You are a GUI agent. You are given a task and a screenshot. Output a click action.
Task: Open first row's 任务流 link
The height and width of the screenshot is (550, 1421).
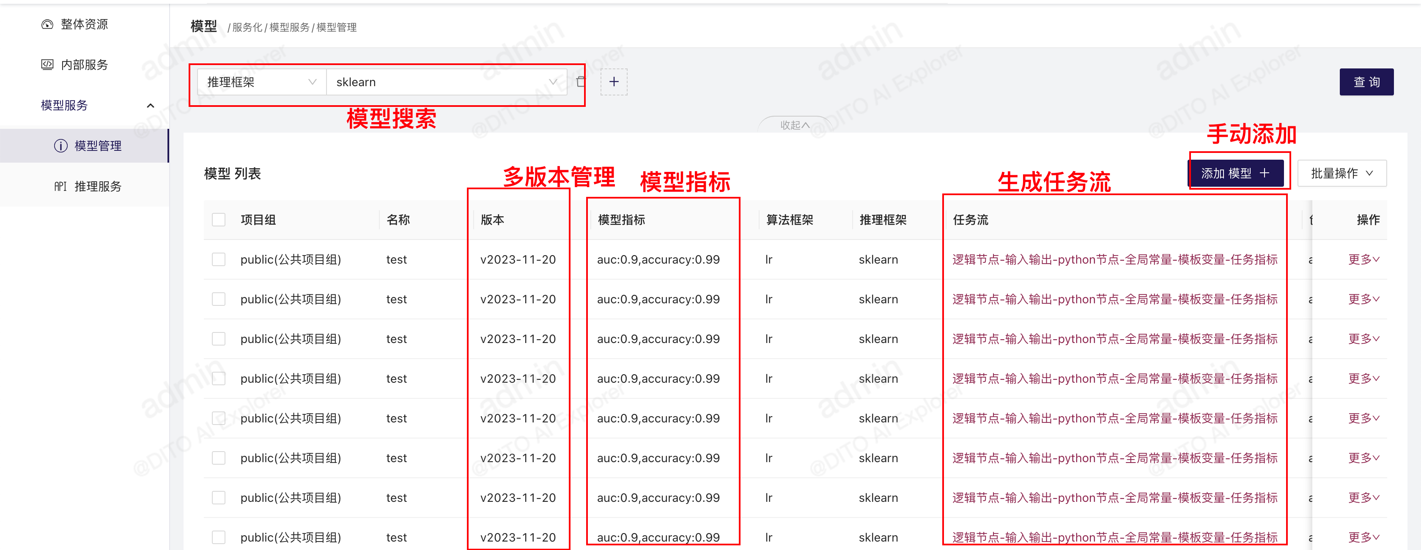(x=1114, y=259)
